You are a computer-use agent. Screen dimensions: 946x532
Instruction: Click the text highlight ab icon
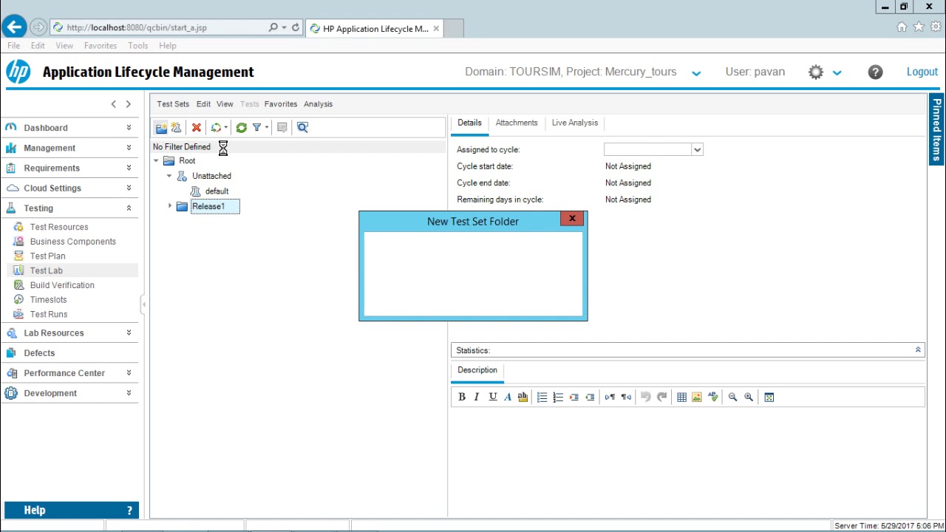(x=523, y=398)
